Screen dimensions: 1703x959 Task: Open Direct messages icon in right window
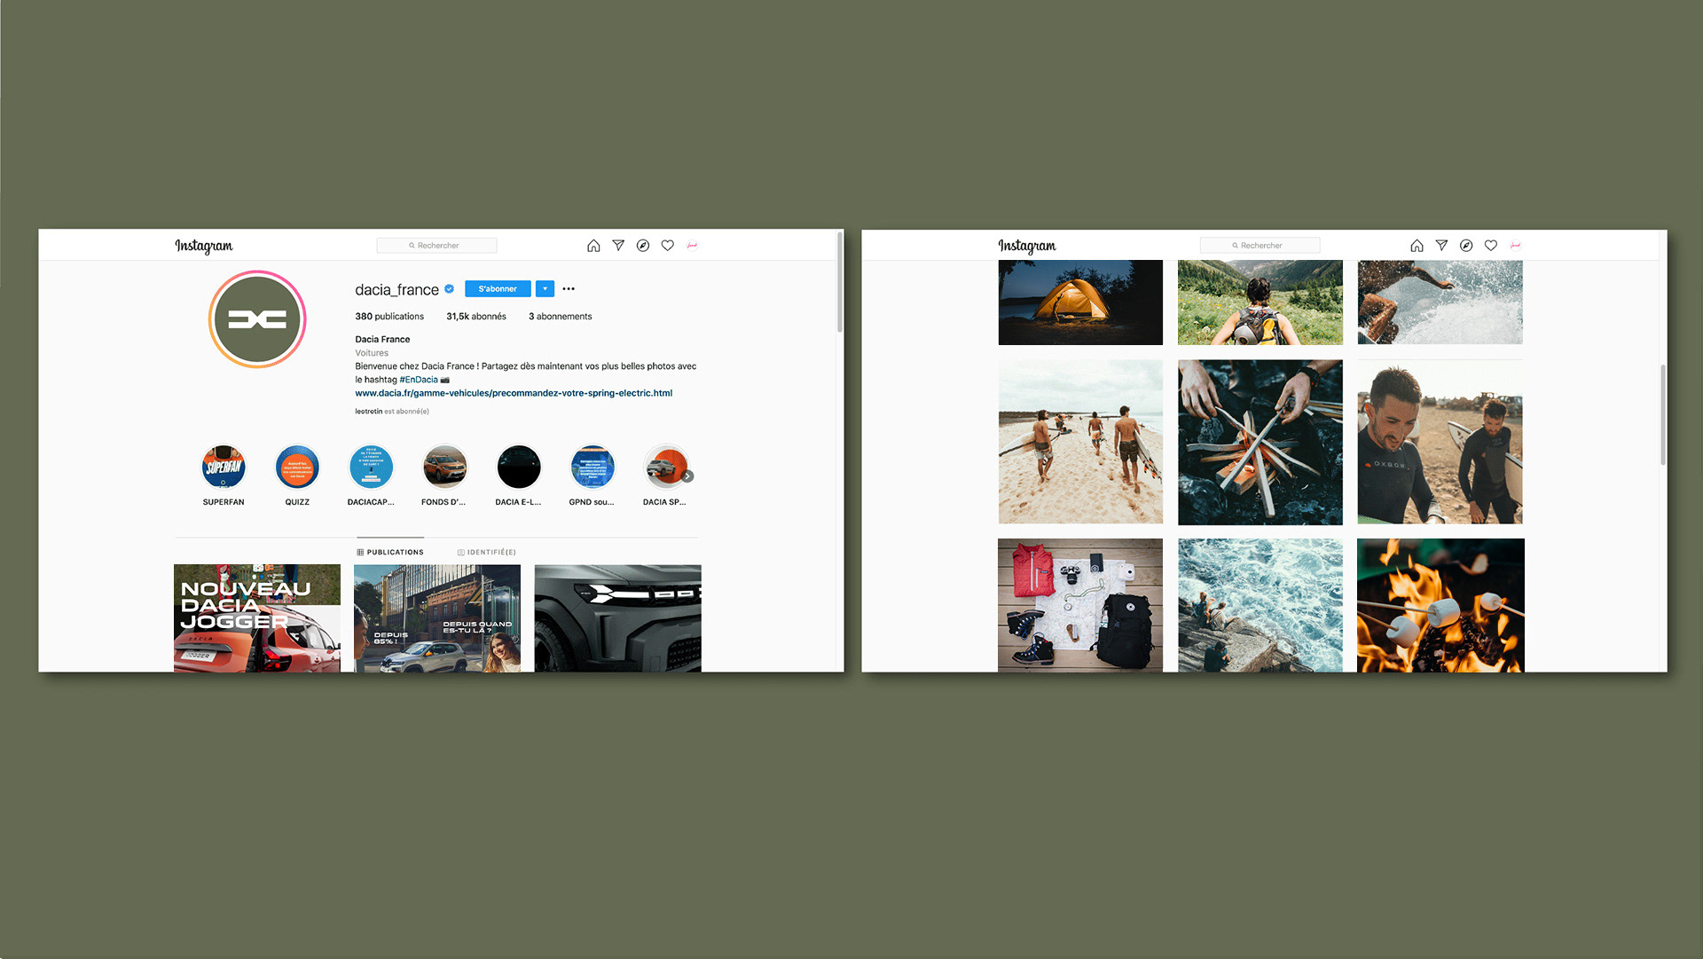point(1441,246)
